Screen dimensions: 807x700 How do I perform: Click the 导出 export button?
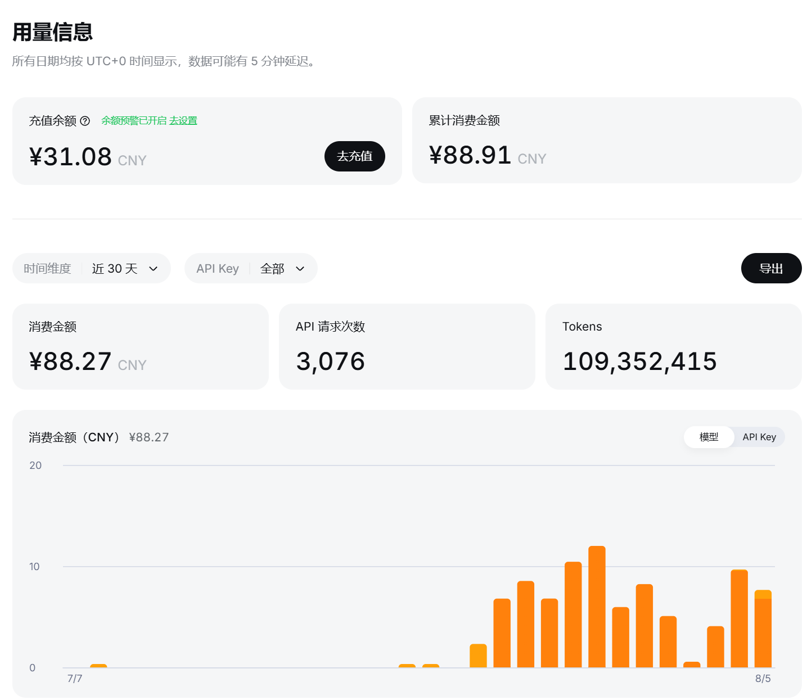click(771, 268)
